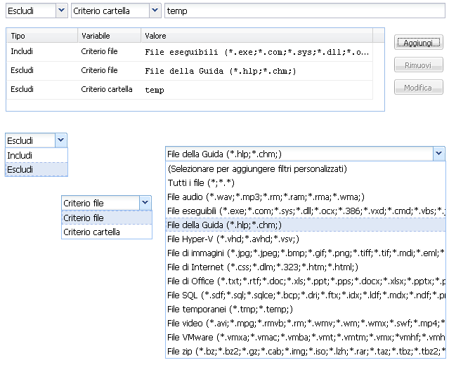Choose Includi in the open type list
The height and width of the screenshot is (372, 456).
37,155
